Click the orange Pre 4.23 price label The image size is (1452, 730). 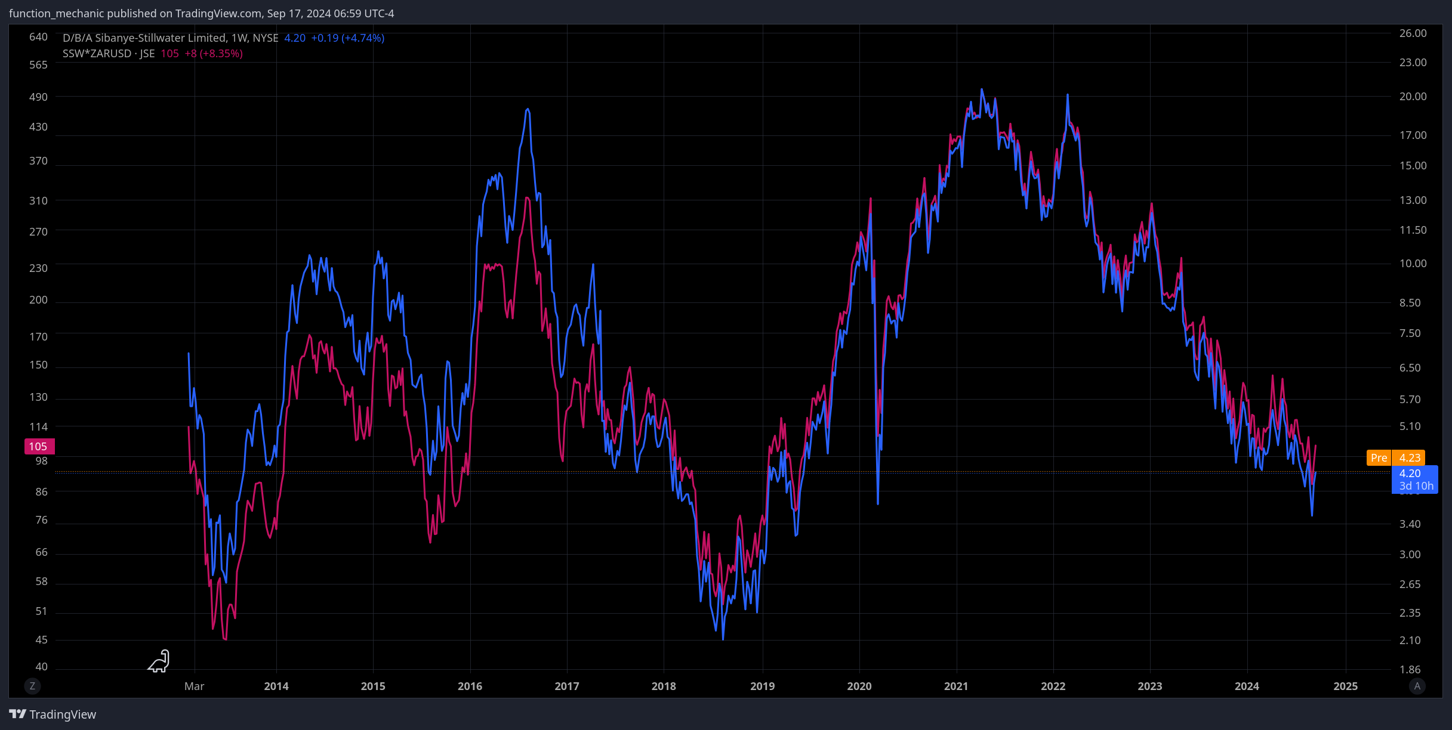(1396, 457)
